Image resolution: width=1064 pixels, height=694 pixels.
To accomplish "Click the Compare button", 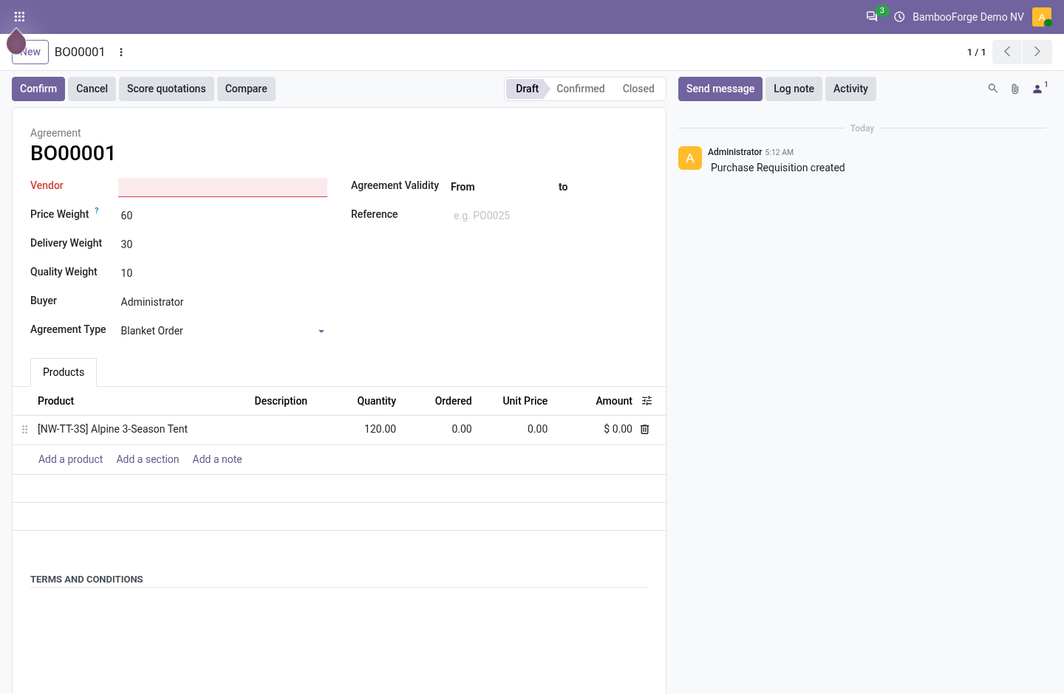I will point(246,89).
